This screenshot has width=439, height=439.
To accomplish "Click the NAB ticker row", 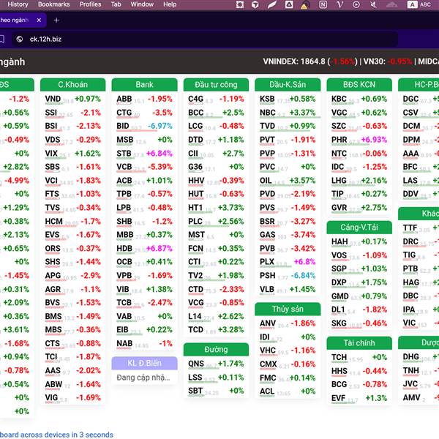I will 144,343.
